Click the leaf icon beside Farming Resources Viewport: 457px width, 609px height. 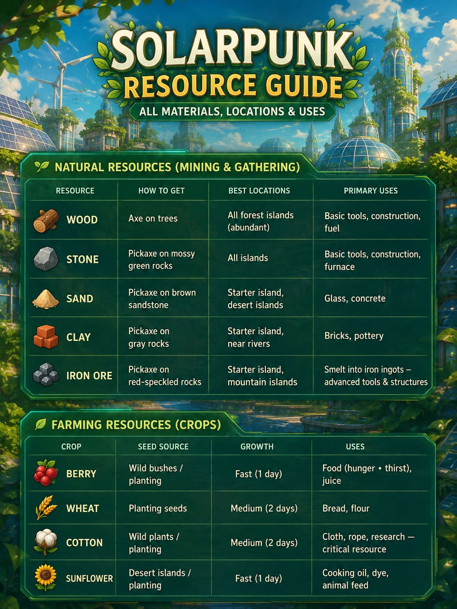pos(40,424)
